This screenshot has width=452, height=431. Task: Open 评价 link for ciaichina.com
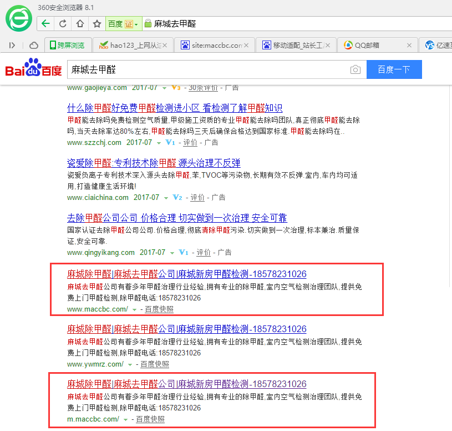click(x=197, y=198)
